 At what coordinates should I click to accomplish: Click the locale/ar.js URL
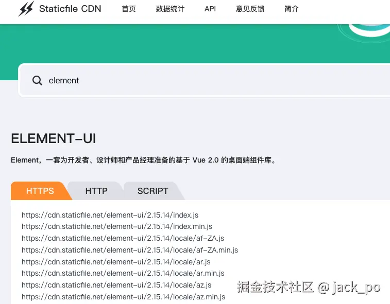[116, 262]
